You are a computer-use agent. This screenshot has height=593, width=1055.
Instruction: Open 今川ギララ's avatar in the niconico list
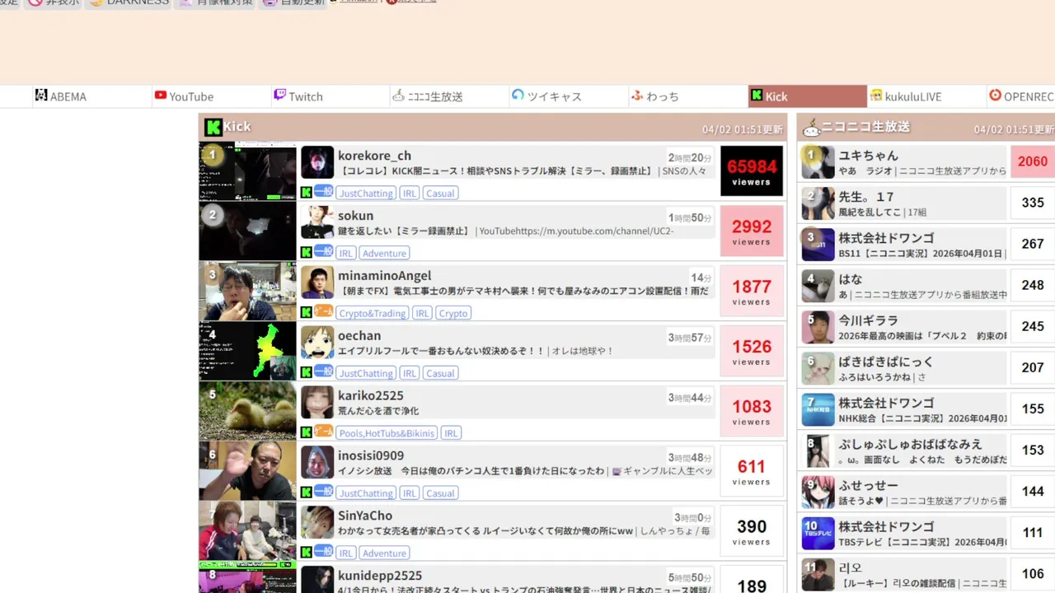[818, 327]
